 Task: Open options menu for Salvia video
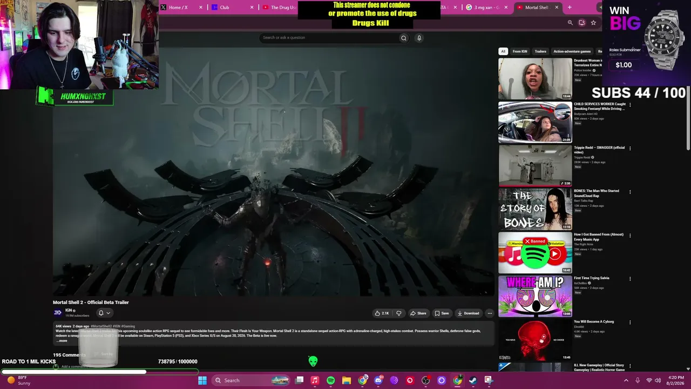click(630, 279)
